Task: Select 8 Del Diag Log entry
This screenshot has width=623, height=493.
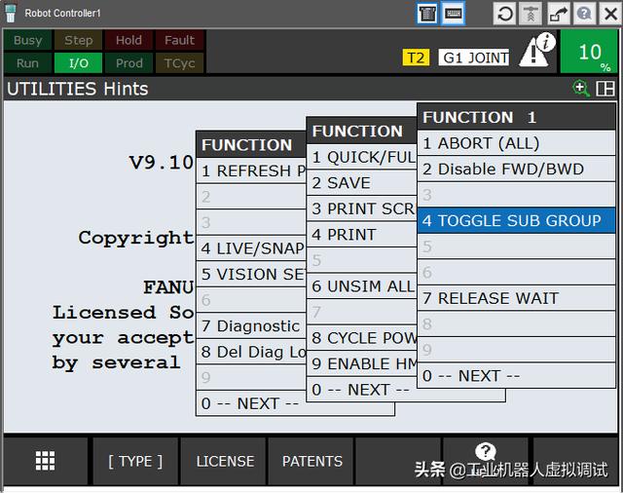Action: pos(251,352)
